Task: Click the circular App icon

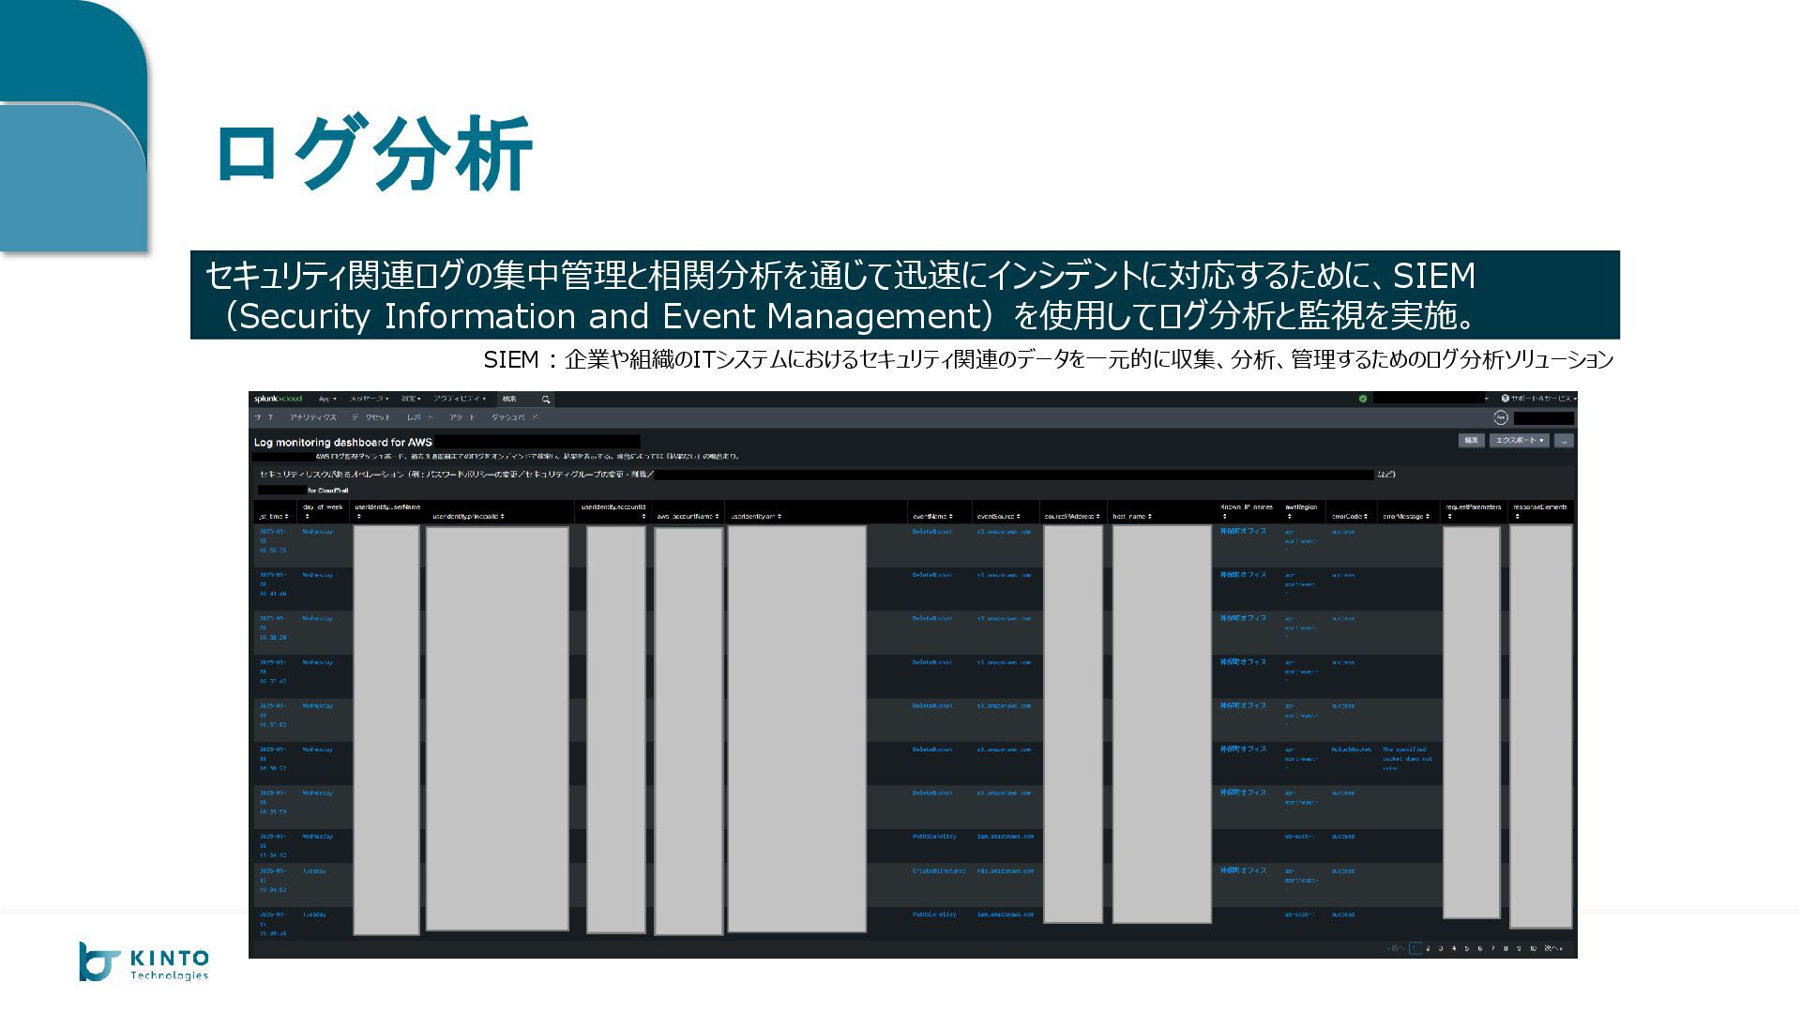Action: (1500, 418)
